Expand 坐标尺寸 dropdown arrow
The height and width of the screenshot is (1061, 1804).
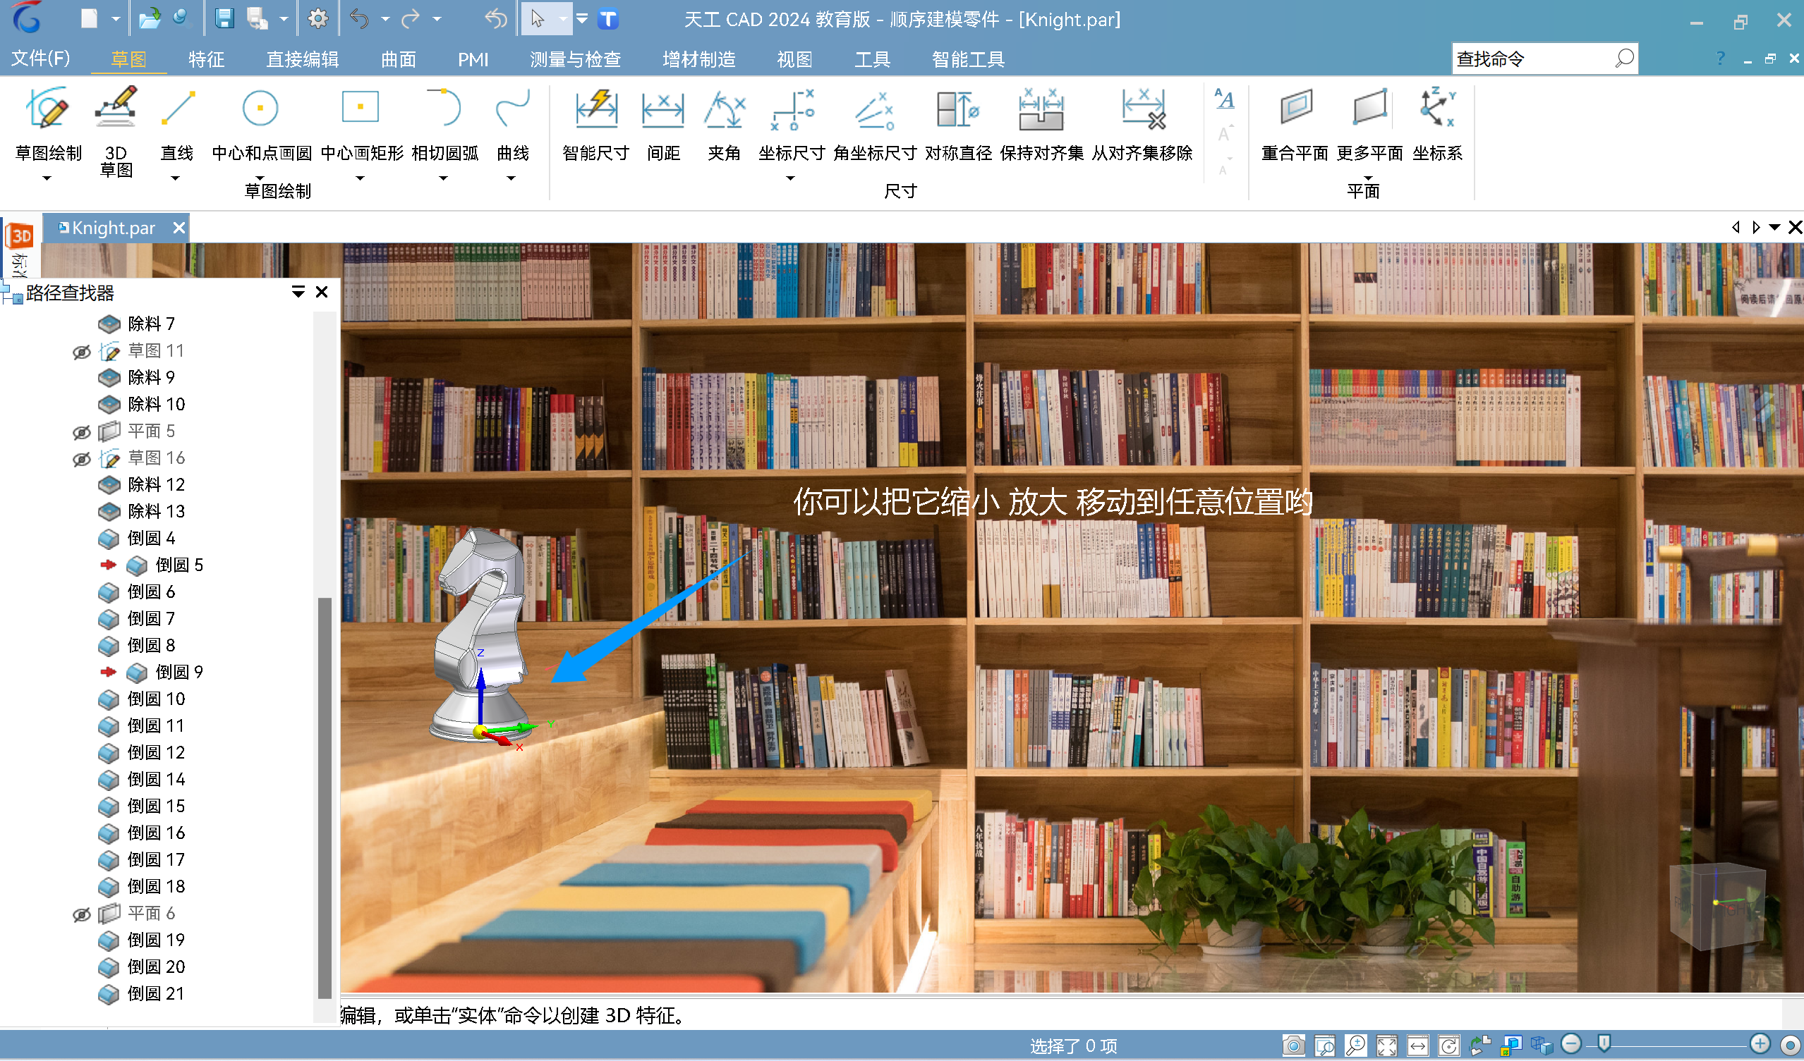click(x=790, y=178)
